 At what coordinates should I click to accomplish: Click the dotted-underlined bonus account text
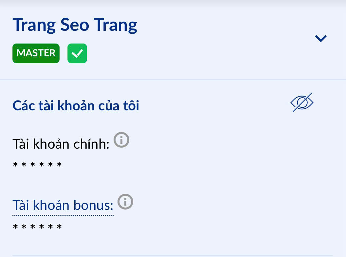[63, 206]
